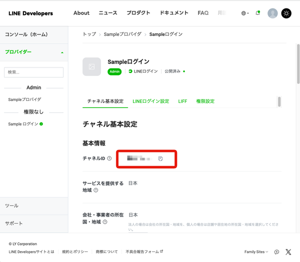Switch to the 権限設定 tab

click(205, 101)
